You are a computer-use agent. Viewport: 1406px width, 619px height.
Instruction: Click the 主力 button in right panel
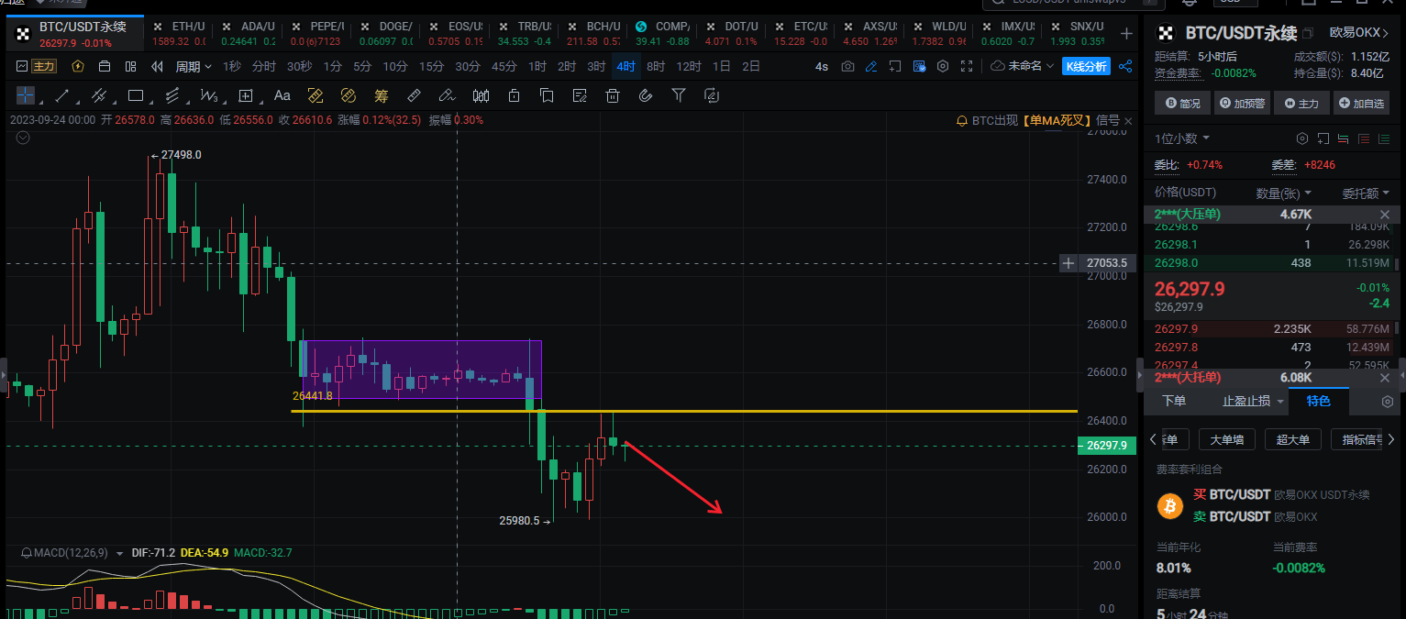[1301, 104]
